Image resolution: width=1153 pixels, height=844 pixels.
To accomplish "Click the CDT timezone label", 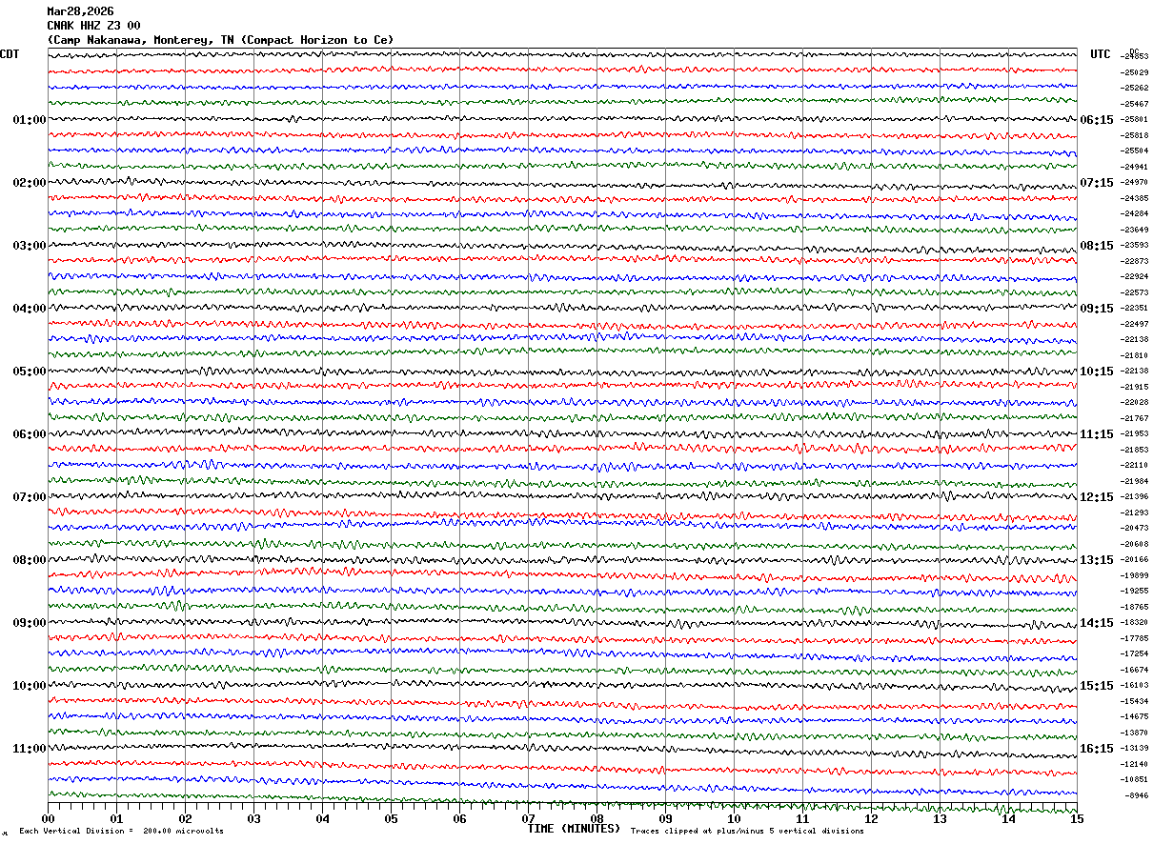I will (x=10, y=54).
